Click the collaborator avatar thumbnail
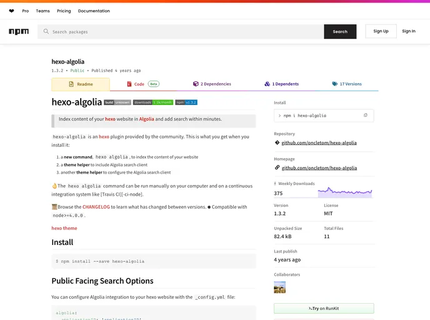Image resolution: width=430 pixels, height=320 pixels. tap(280, 287)
